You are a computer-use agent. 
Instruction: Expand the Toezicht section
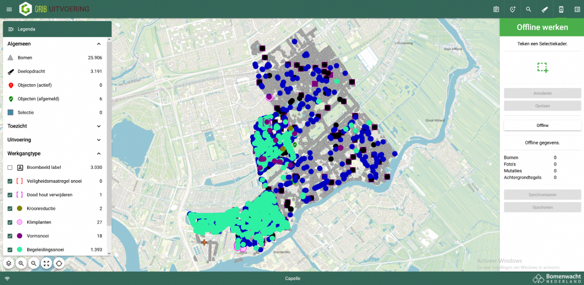pyautogui.click(x=99, y=126)
